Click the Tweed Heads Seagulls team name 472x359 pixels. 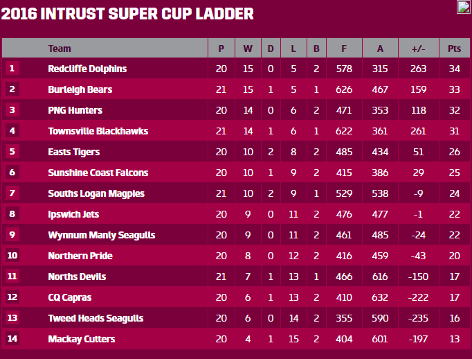pos(96,318)
